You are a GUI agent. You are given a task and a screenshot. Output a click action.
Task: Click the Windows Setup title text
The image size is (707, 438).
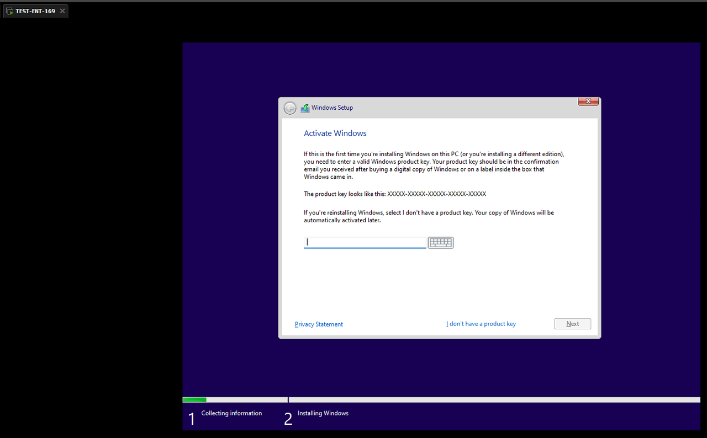pos(332,108)
